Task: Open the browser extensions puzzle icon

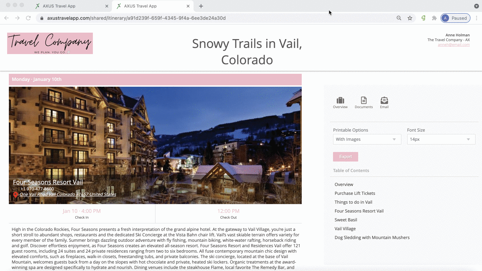Action: pyautogui.click(x=434, y=18)
